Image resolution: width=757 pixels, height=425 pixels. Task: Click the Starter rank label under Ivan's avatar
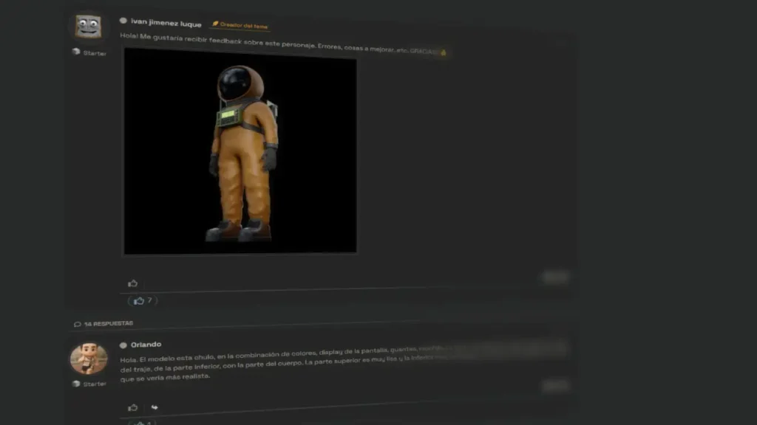(95, 53)
